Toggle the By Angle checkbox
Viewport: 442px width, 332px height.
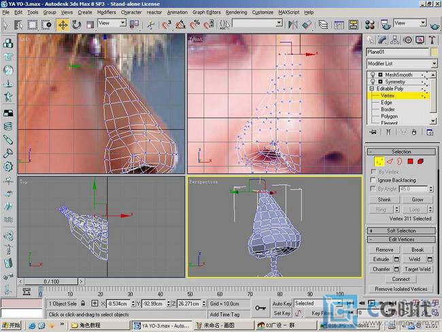click(373, 188)
